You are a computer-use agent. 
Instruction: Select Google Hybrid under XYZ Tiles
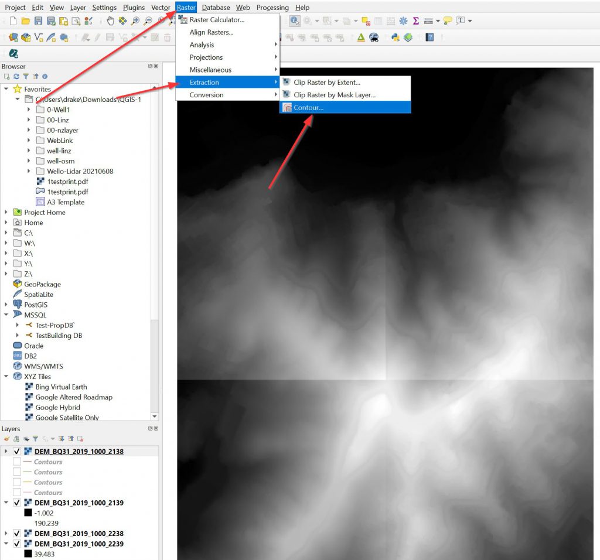pos(57,408)
